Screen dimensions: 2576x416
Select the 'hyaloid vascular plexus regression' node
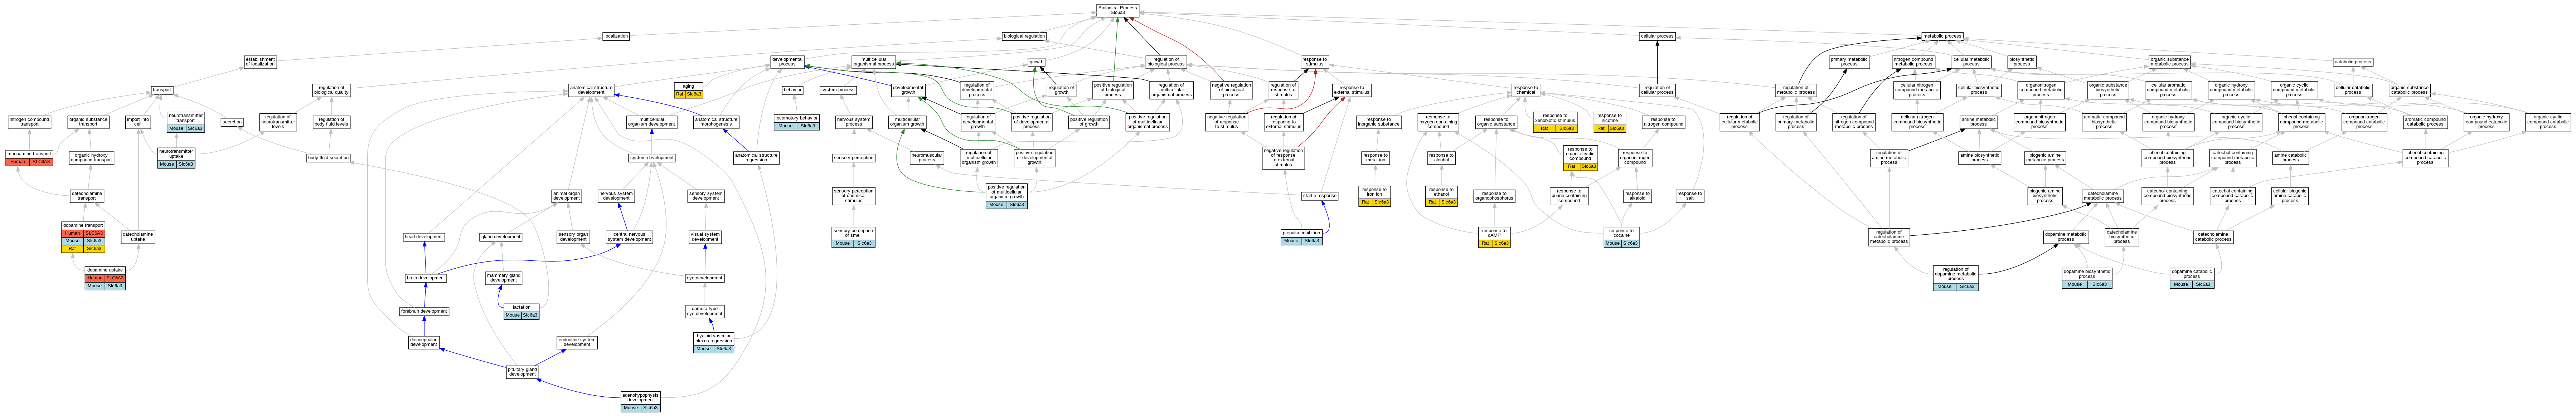coord(714,342)
